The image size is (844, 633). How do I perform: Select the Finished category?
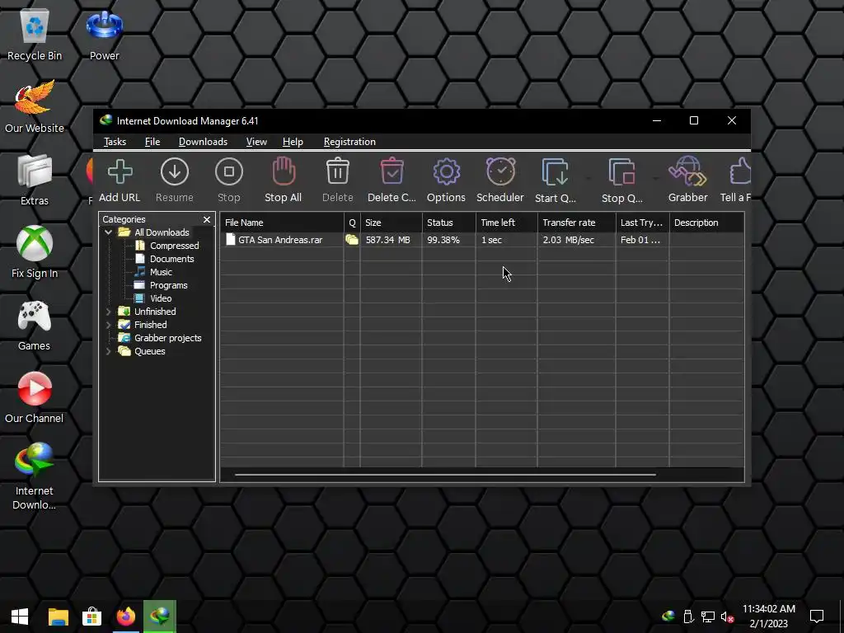(150, 325)
